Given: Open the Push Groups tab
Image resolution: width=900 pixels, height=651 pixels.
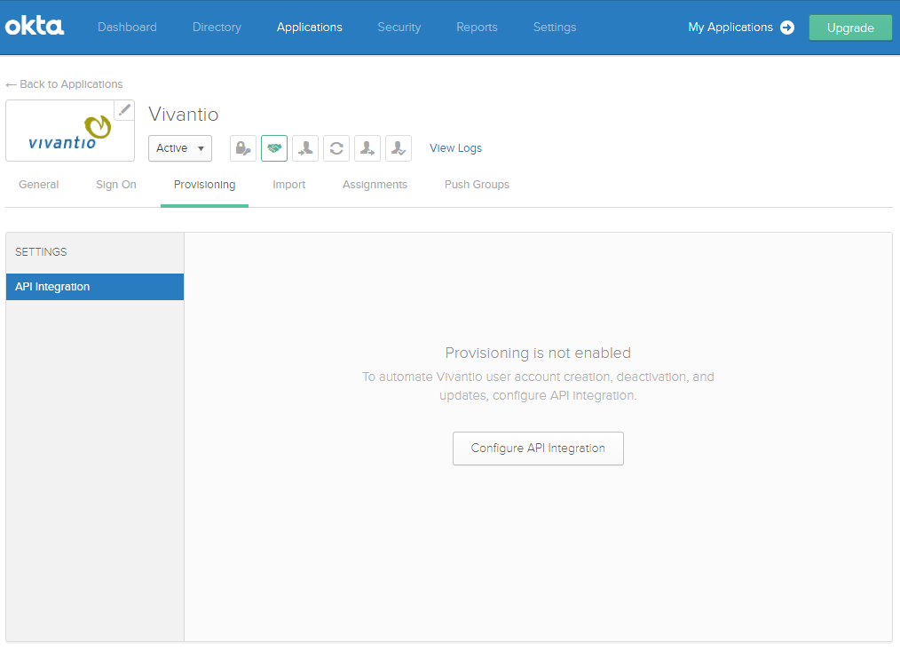Looking at the screenshot, I should [x=477, y=185].
